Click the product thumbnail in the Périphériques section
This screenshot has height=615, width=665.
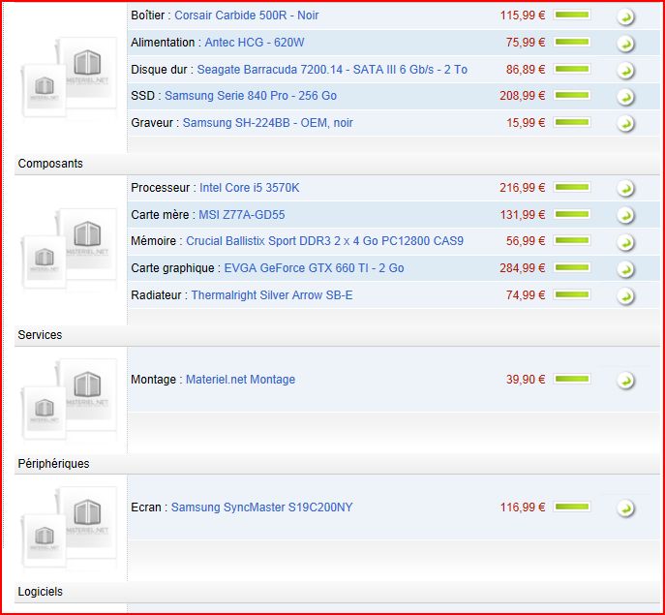click(x=69, y=528)
